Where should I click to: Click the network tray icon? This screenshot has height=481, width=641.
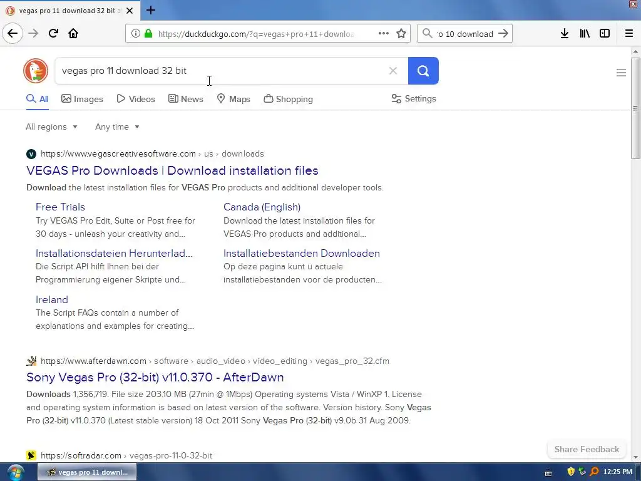pyautogui.click(x=583, y=472)
